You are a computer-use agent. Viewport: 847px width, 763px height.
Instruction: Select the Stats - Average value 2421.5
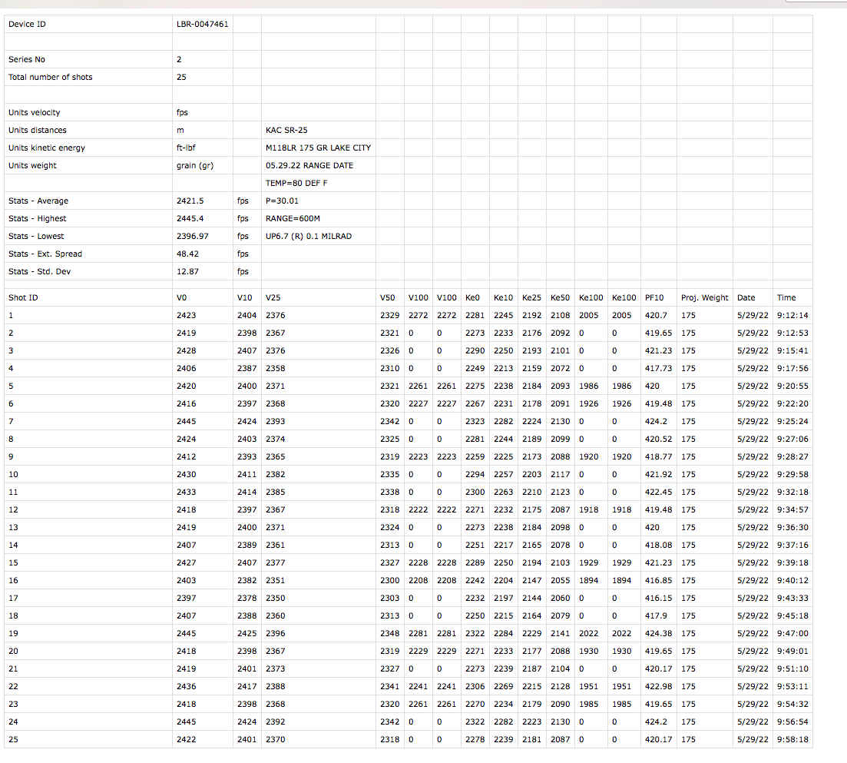191,201
